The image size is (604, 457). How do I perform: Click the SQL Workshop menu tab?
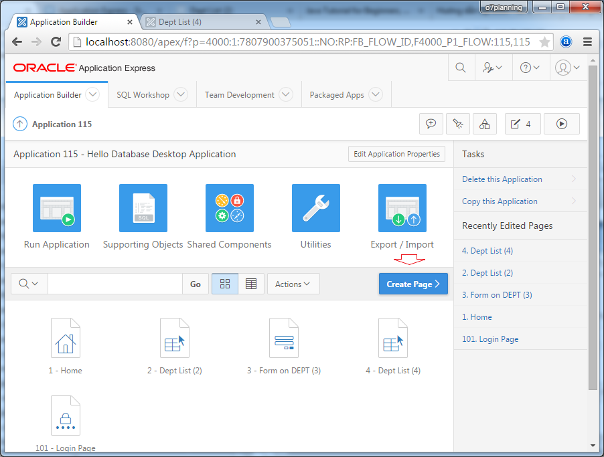143,95
